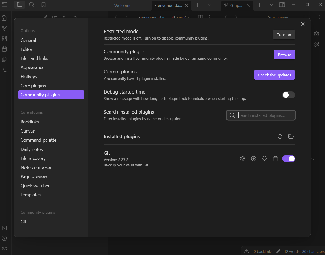Focus the Search installed plugins field
This screenshot has height=255, width=325.
[x=264, y=115]
